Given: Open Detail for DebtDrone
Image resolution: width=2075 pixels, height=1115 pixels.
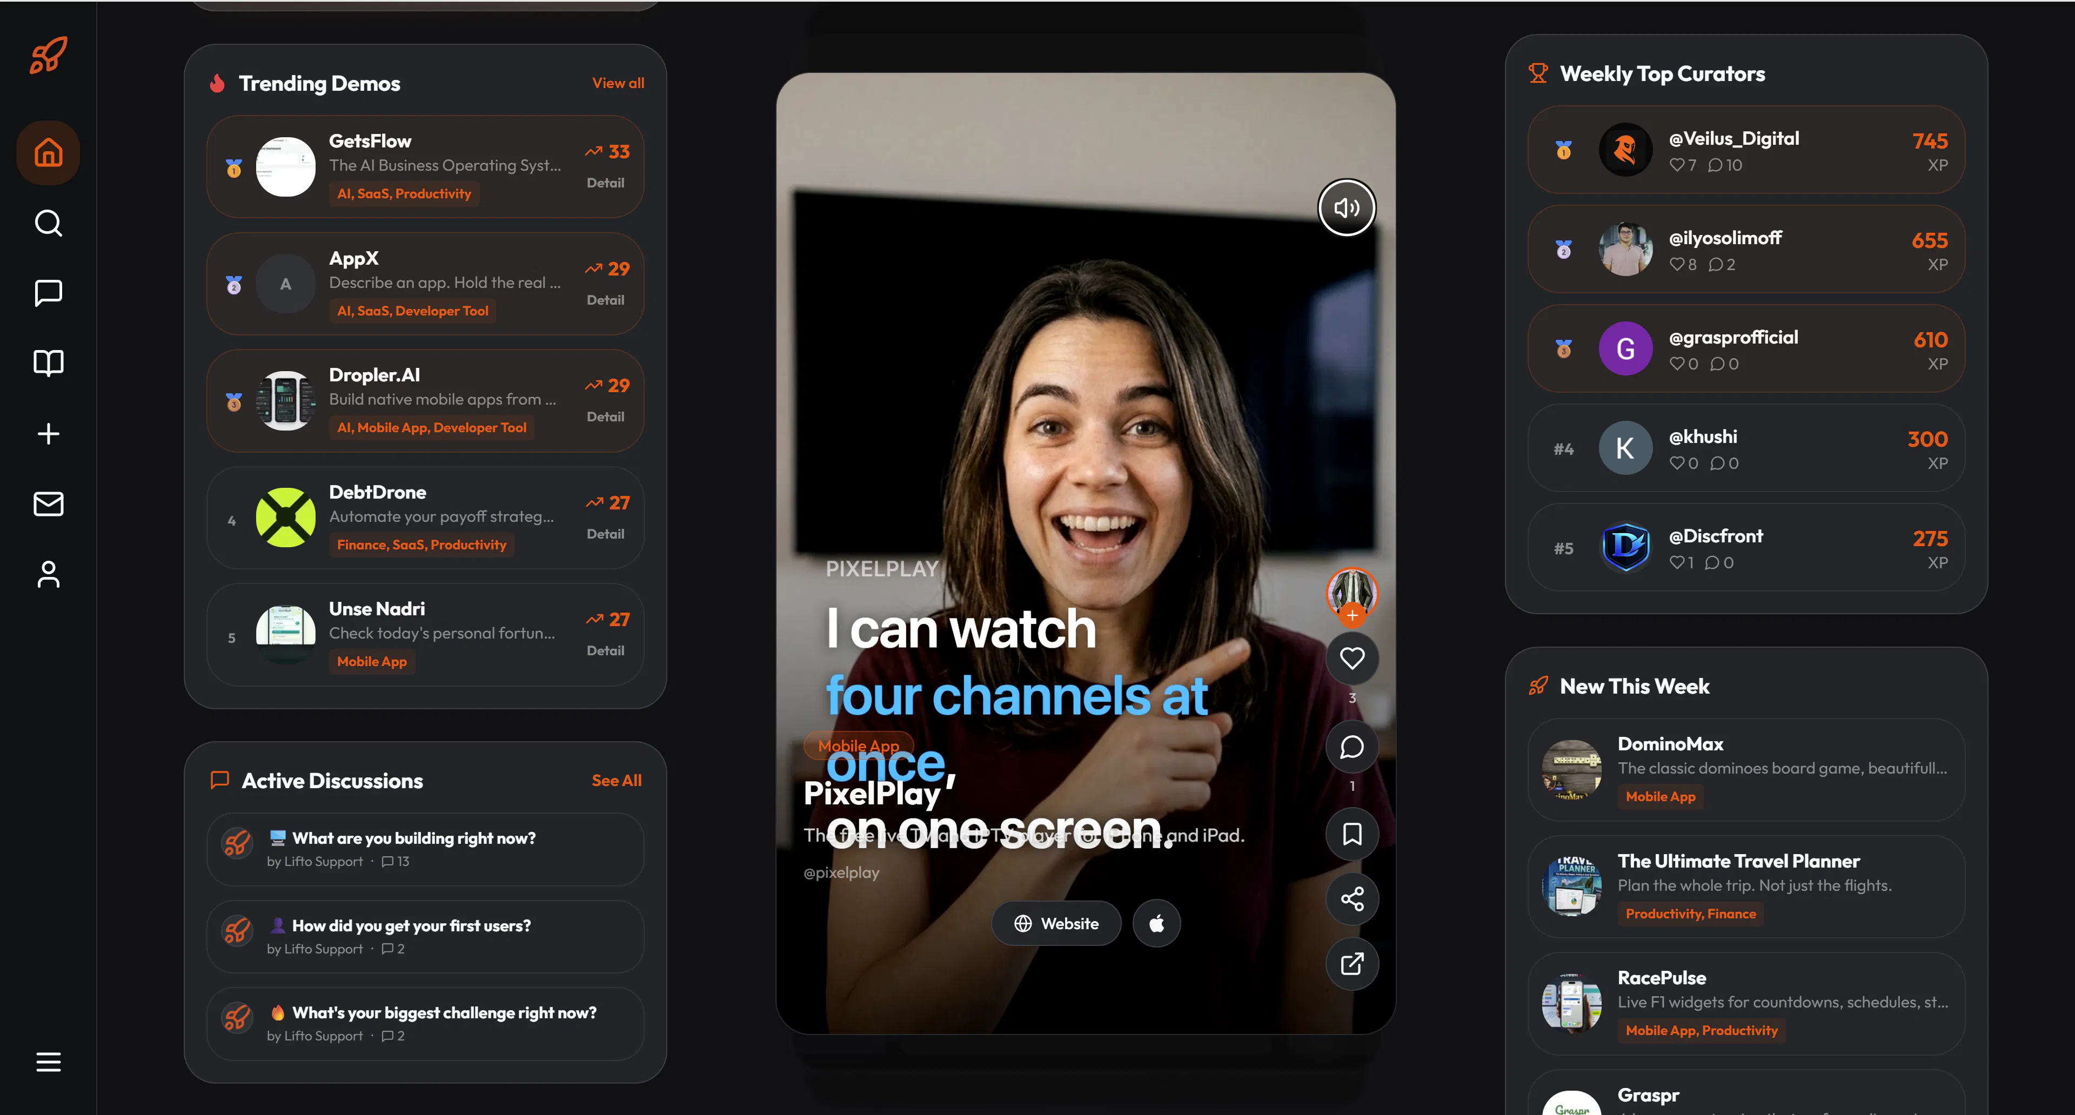Looking at the screenshot, I should click(x=606, y=534).
